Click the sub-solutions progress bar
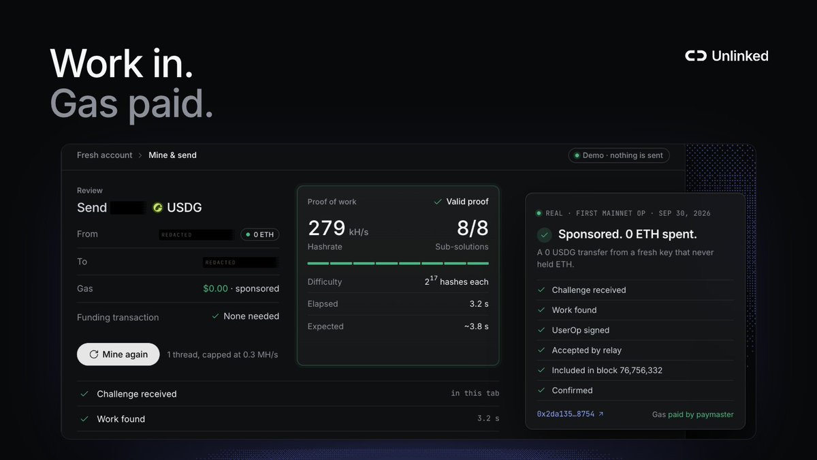Viewport: 817px width, 460px height. point(398,263)
